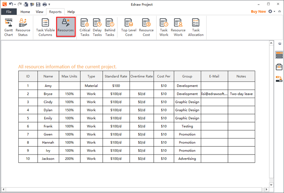This screenshot has width=284, height=193.
Task: Click the ID column header
Action: (28, 76)
